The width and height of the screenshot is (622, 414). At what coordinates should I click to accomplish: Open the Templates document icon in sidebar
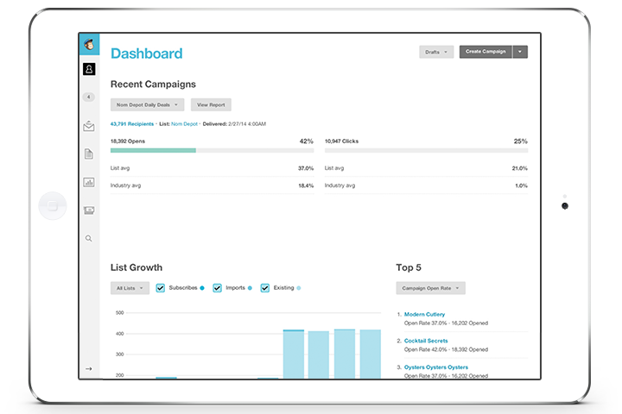tap(89, 154)
